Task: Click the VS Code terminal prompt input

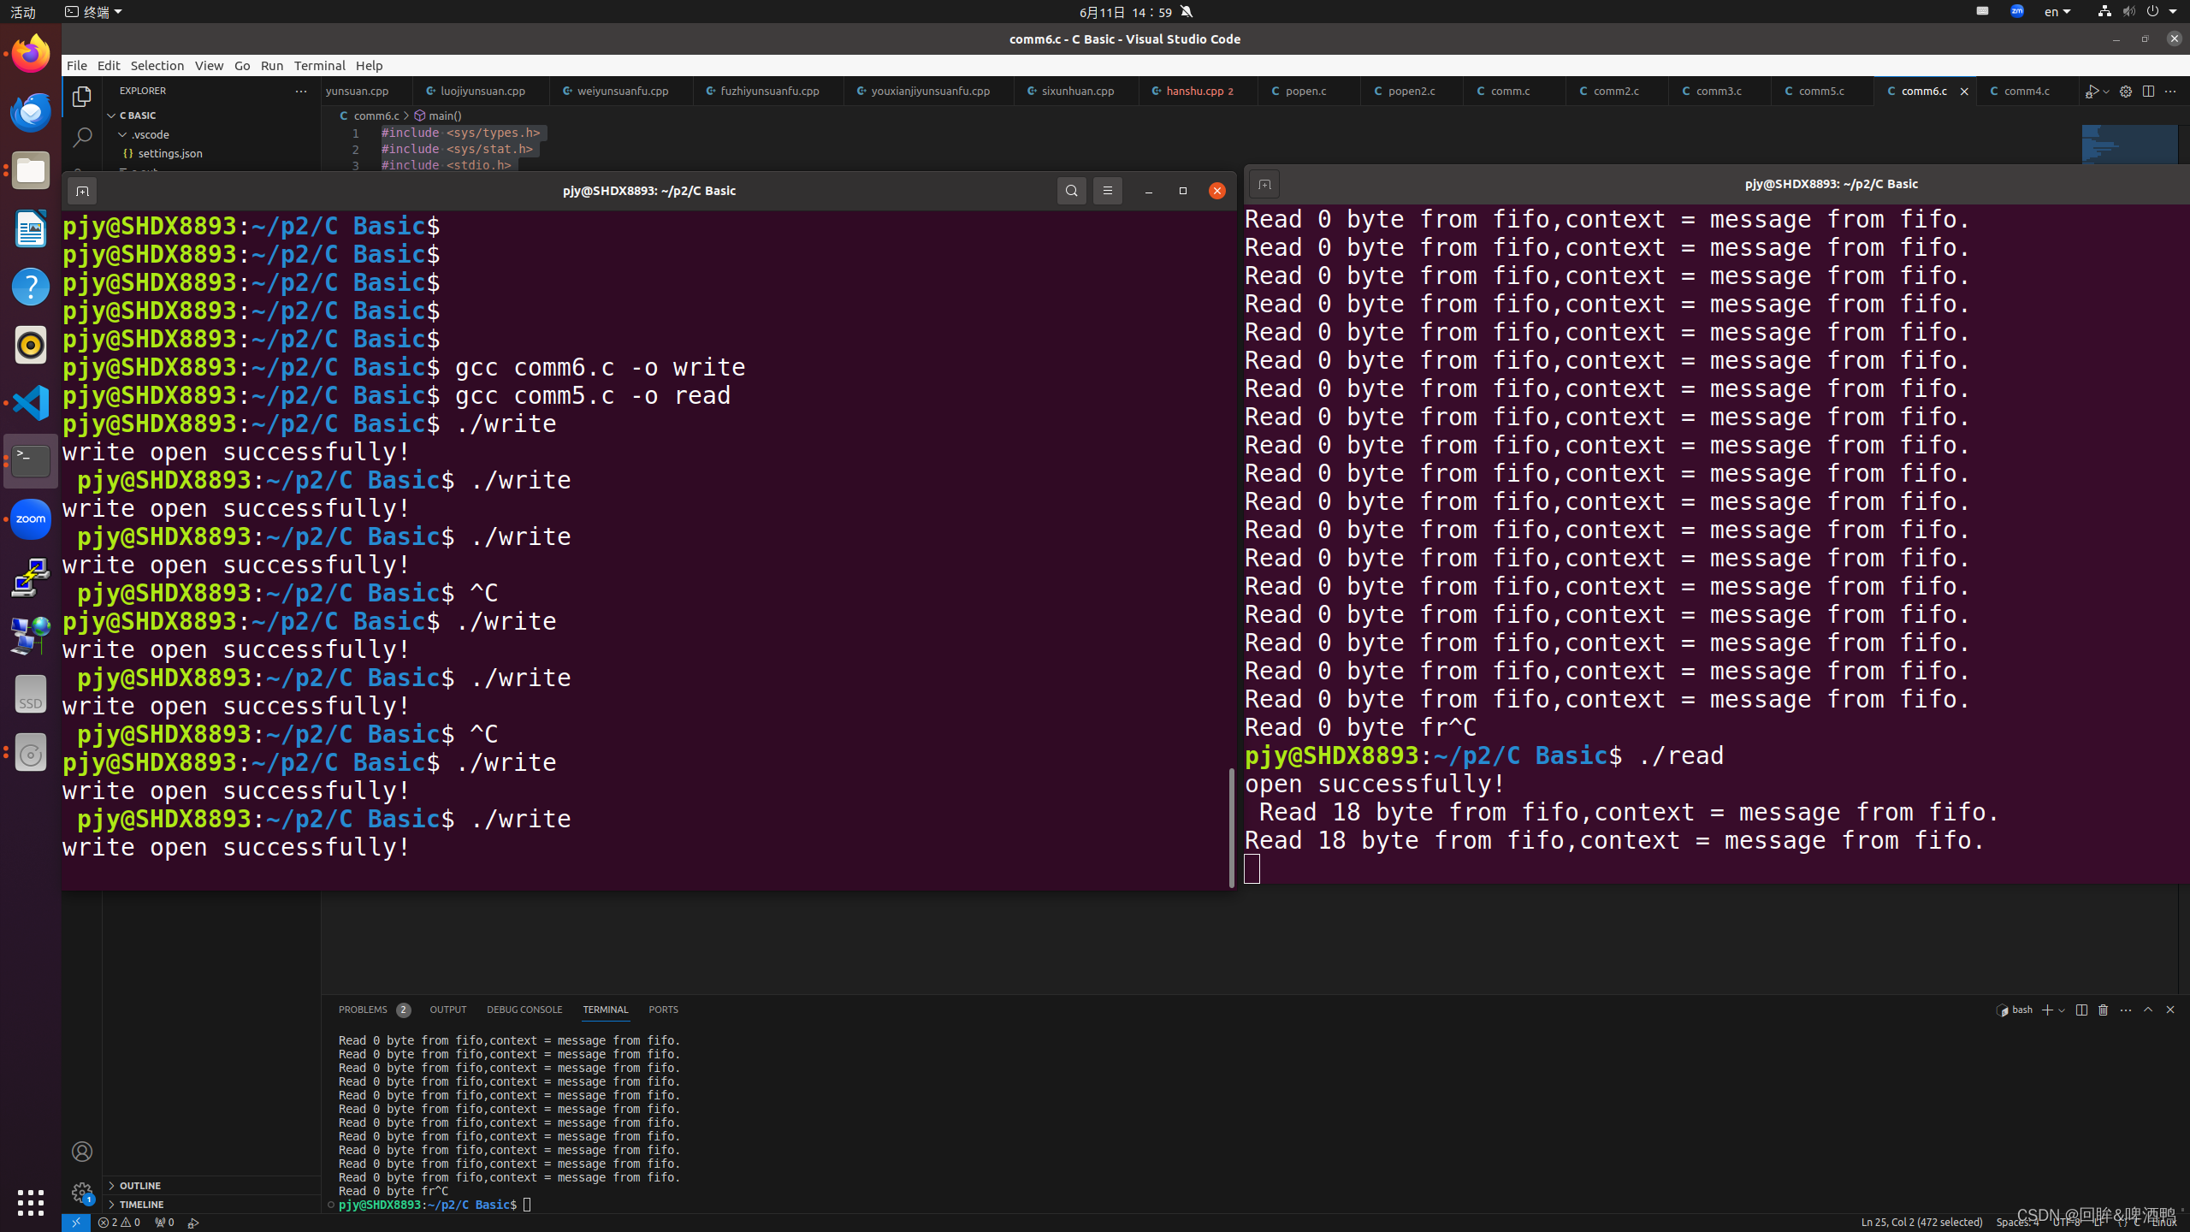Action: pyautogui.click(x=527, y=1205)
